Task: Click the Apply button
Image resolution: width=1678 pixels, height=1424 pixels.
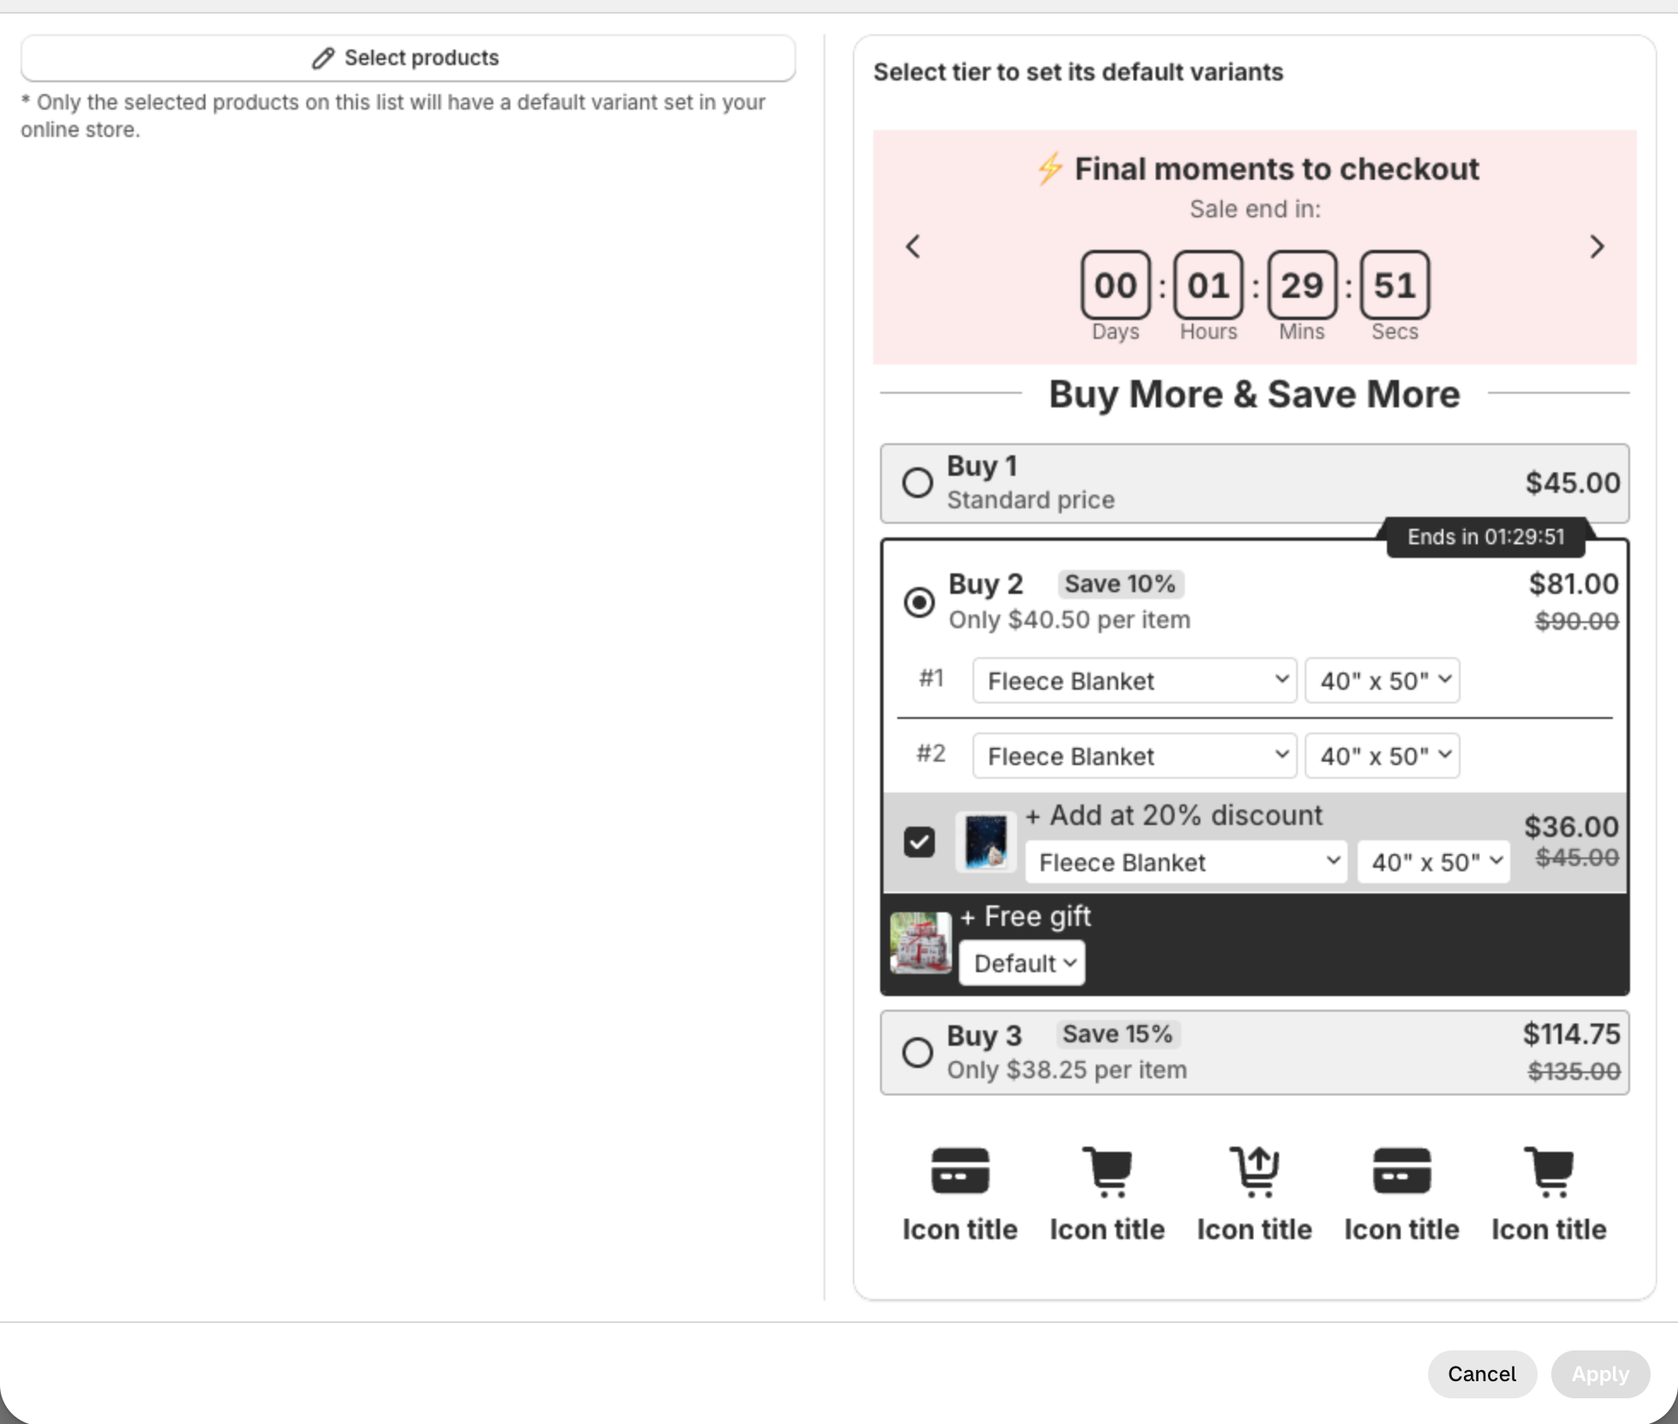Action: (1599, 1374)
